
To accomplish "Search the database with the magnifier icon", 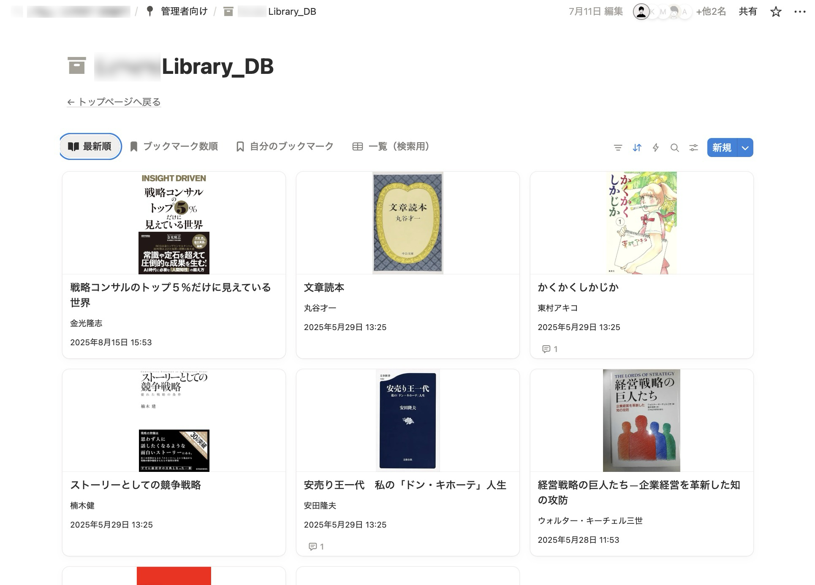I will tap(675, 148).
